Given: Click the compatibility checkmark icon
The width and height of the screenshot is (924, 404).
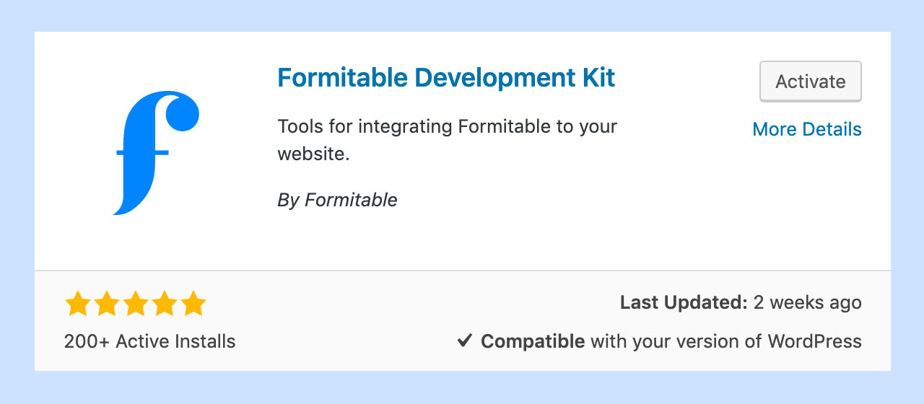Looking at the screenshot, I should 465,341.
